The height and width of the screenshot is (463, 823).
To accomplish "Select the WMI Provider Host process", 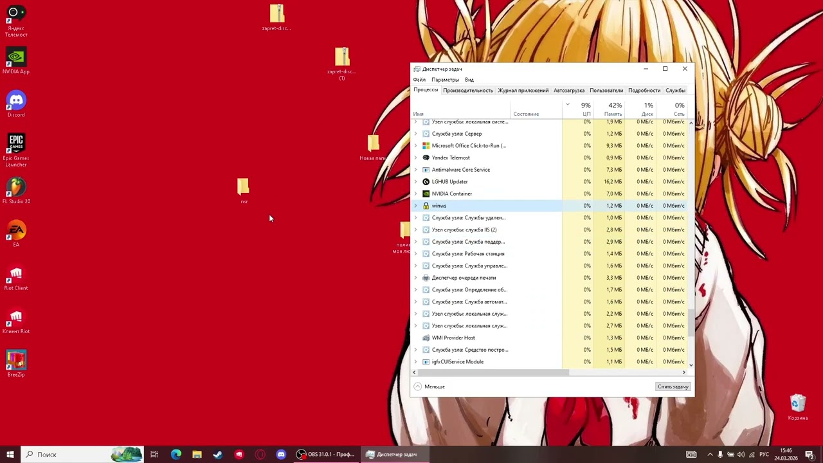I will (x=550, y=338).
